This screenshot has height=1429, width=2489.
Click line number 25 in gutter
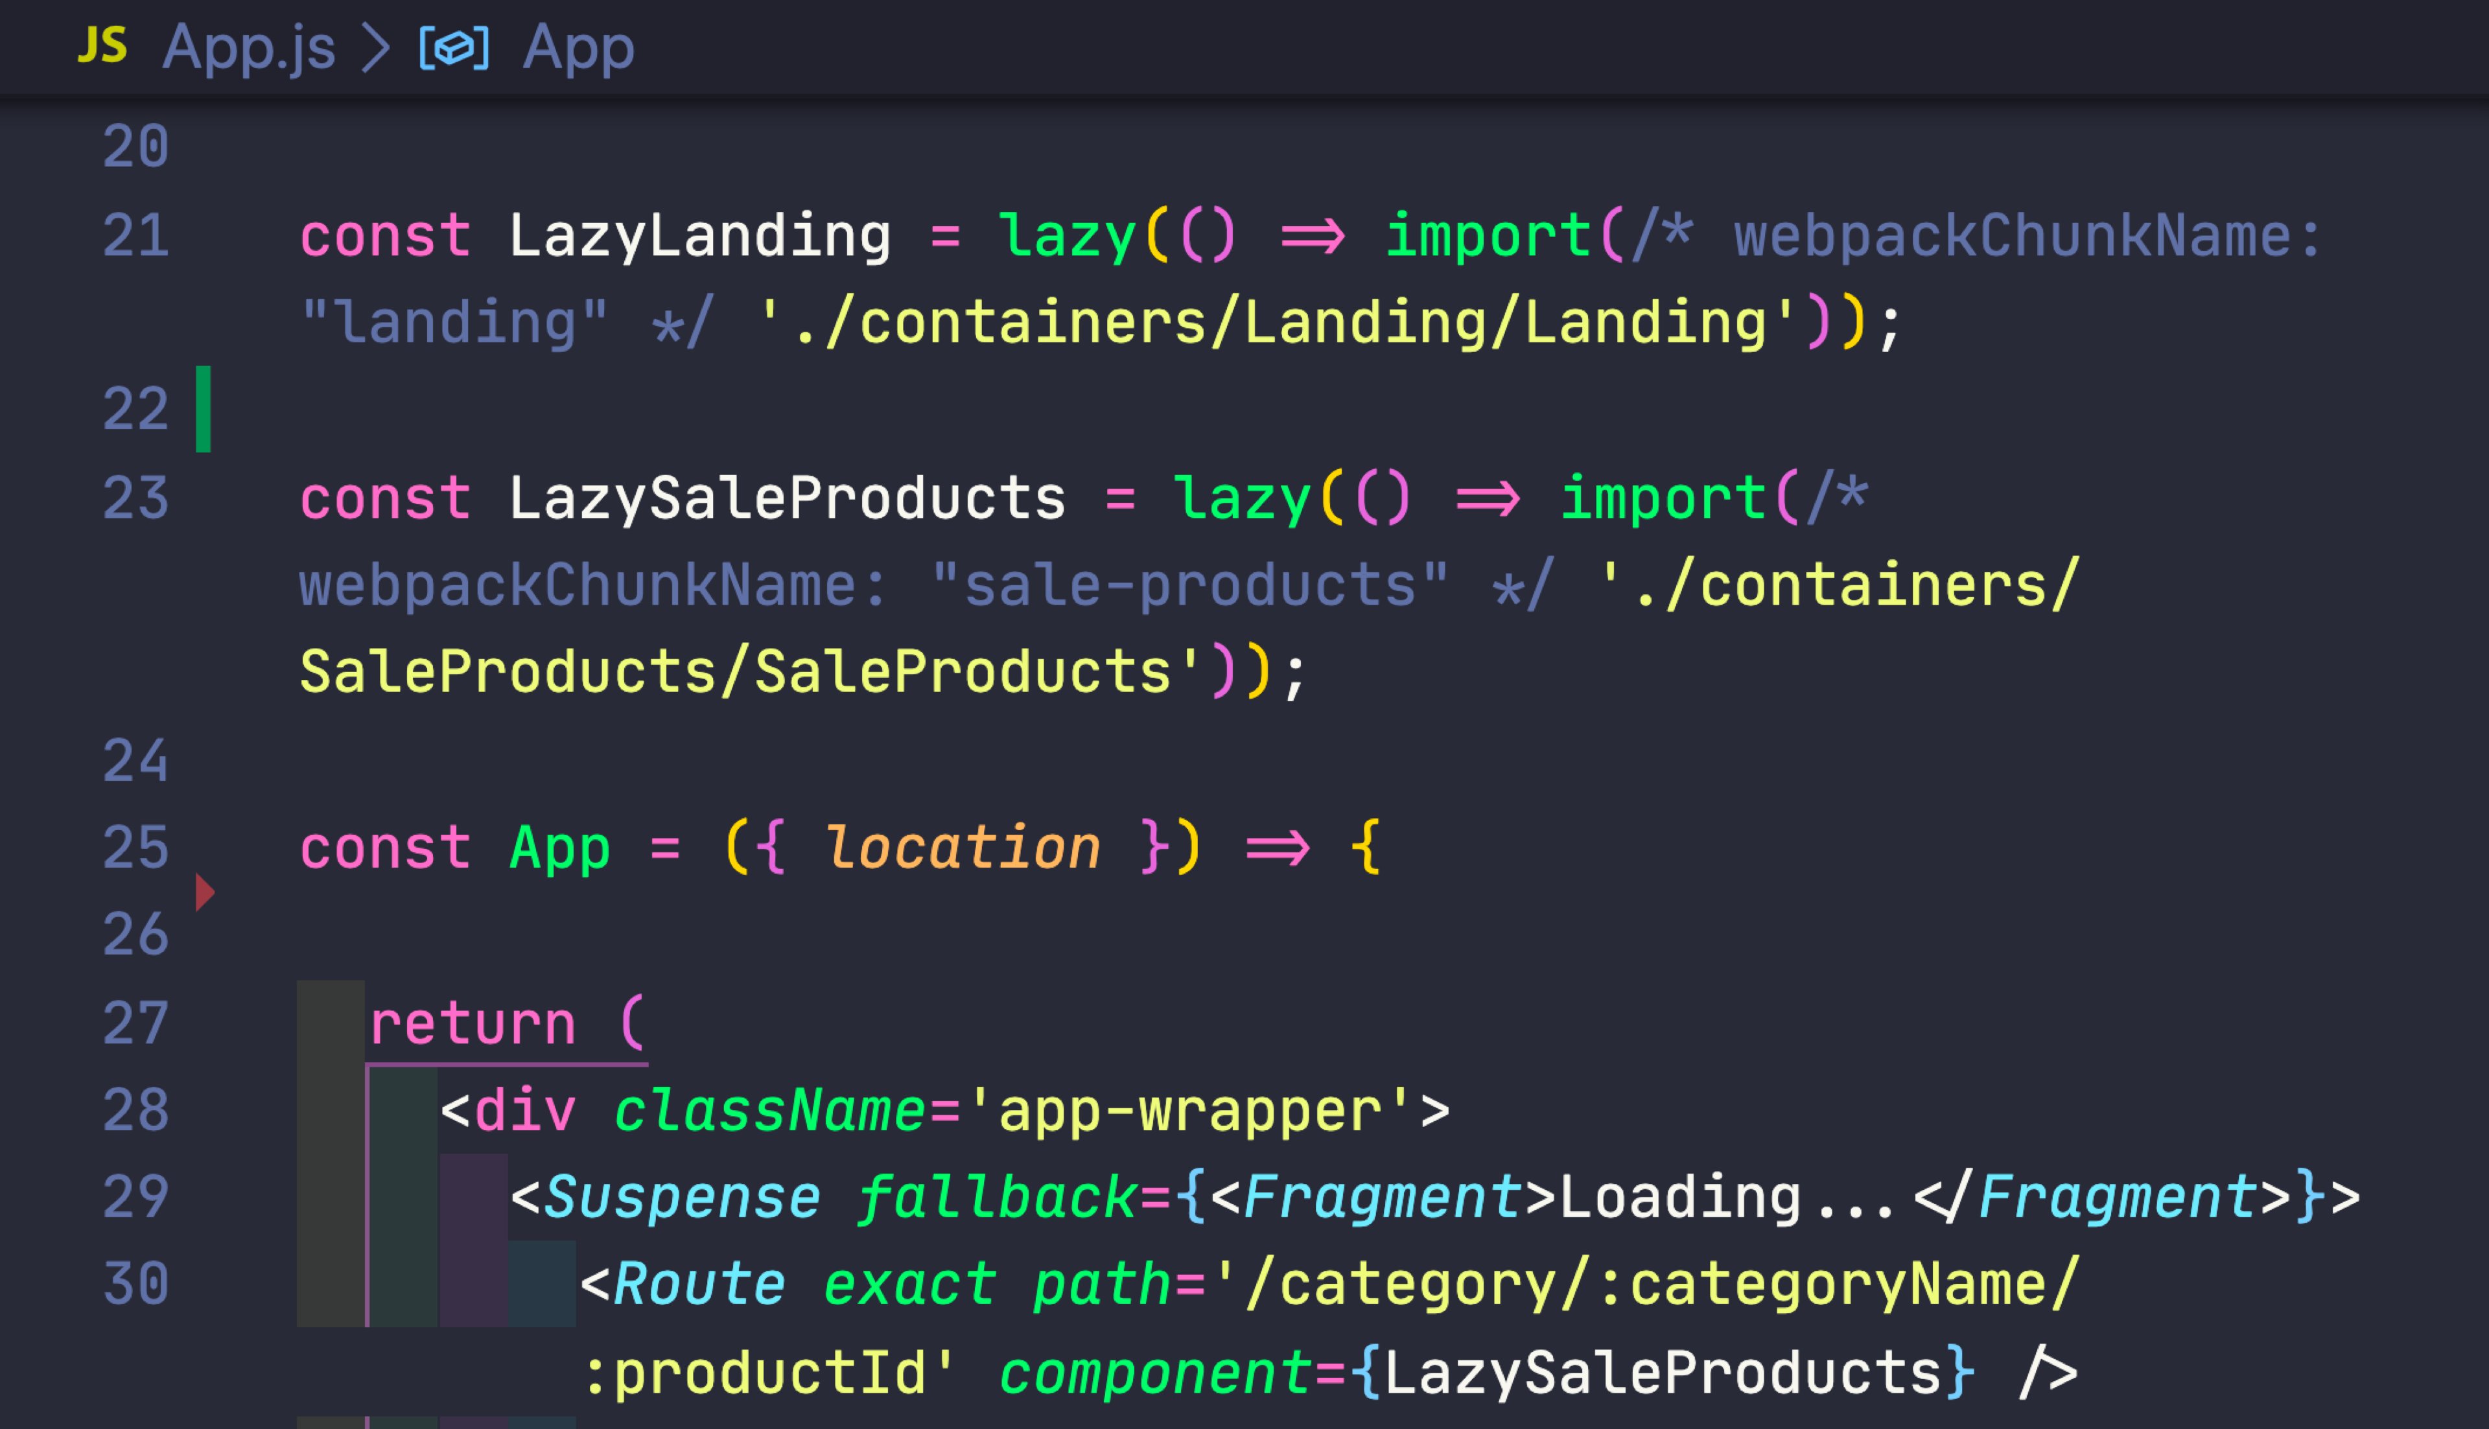[x=135, y=848]
